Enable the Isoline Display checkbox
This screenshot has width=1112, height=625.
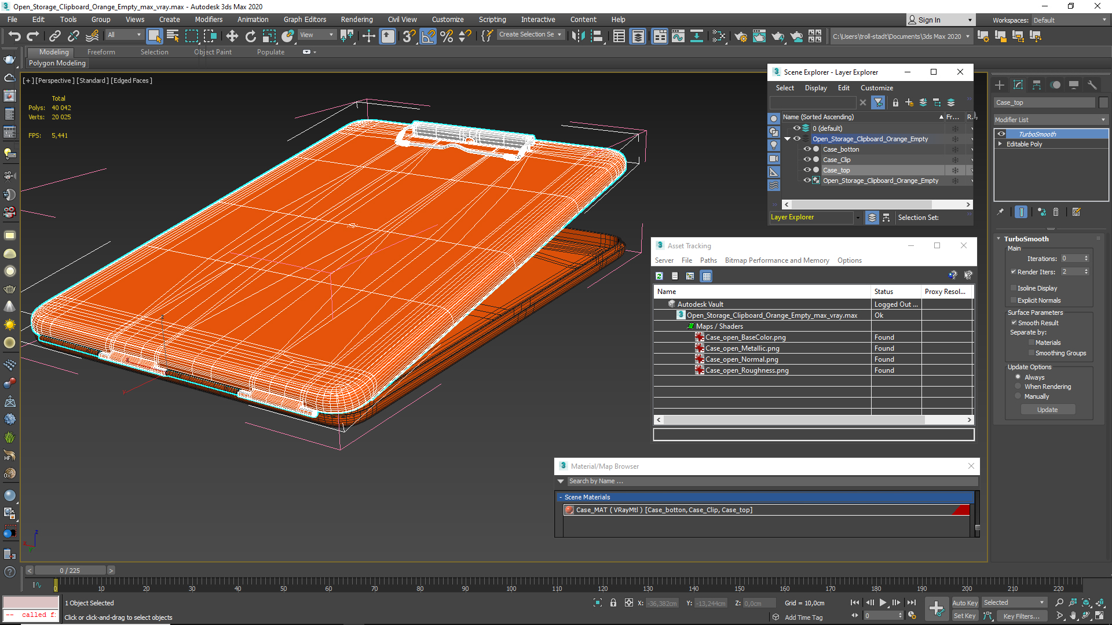[1014, 288]
